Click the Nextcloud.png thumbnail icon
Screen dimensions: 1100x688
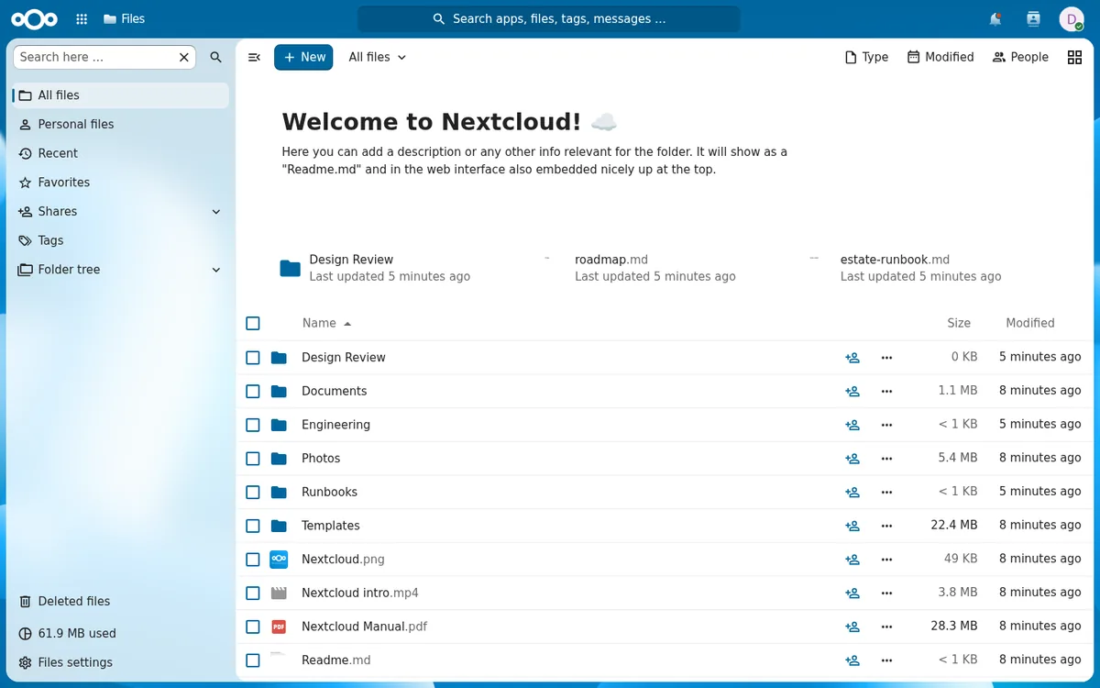(x=279, y=559)
